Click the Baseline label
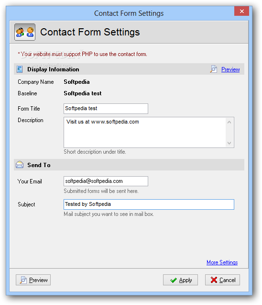Screen dimensions: 262x305 tap(27, 93)
